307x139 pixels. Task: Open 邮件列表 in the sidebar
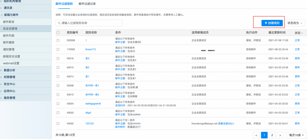(x=26, y=36)
